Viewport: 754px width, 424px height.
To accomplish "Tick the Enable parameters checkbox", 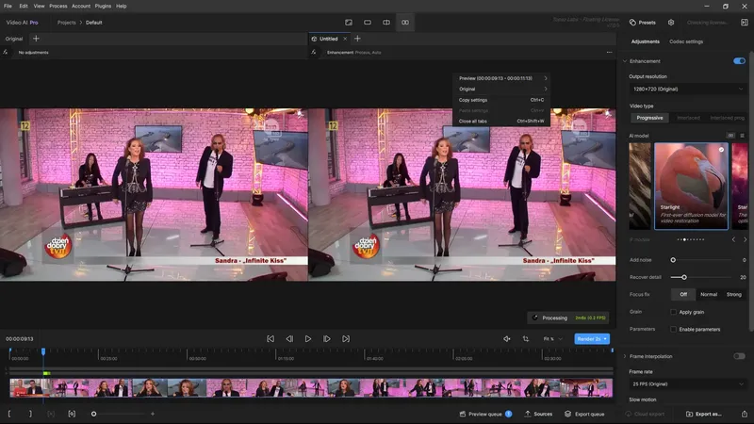I will tap(673, 329).
